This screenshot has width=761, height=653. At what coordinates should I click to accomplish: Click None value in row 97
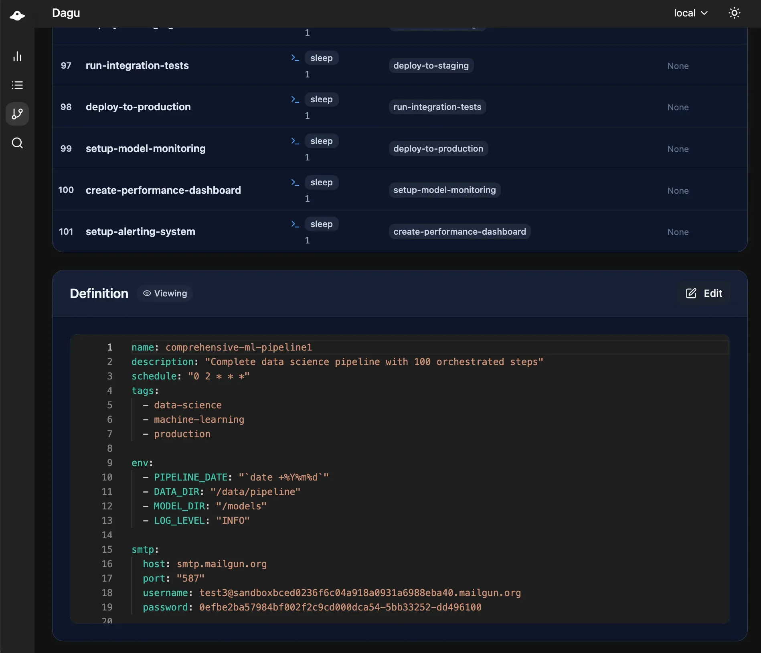pos(678,66)
